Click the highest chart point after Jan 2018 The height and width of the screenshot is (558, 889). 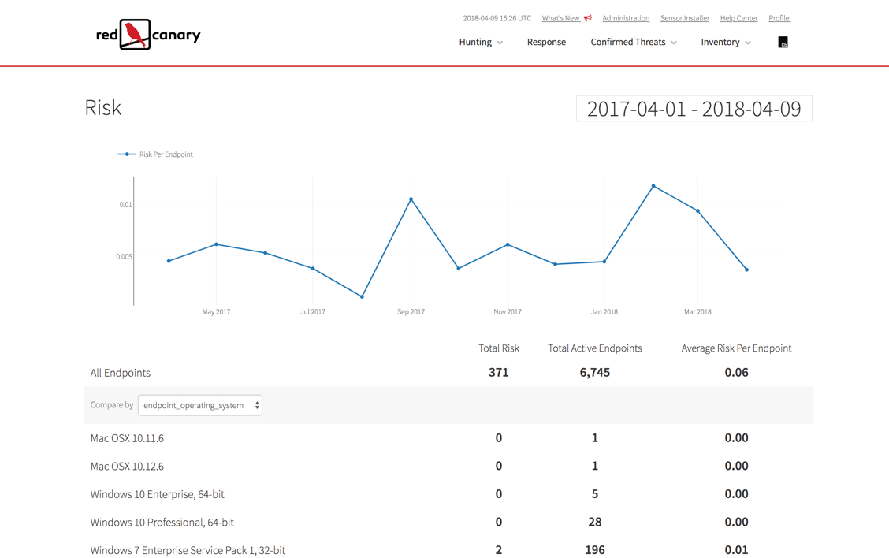[x=653, y=186]
